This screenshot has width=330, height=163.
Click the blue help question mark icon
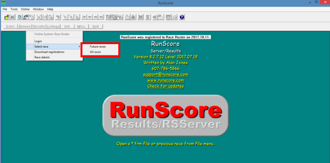pyautogui.click(x=182, y=17)
